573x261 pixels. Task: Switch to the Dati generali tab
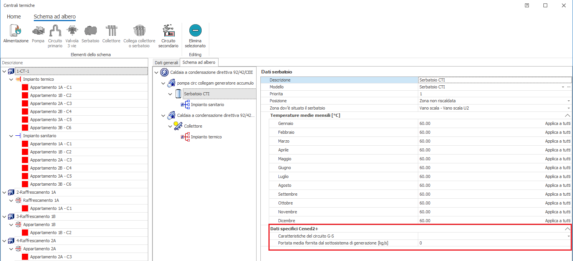166,62
